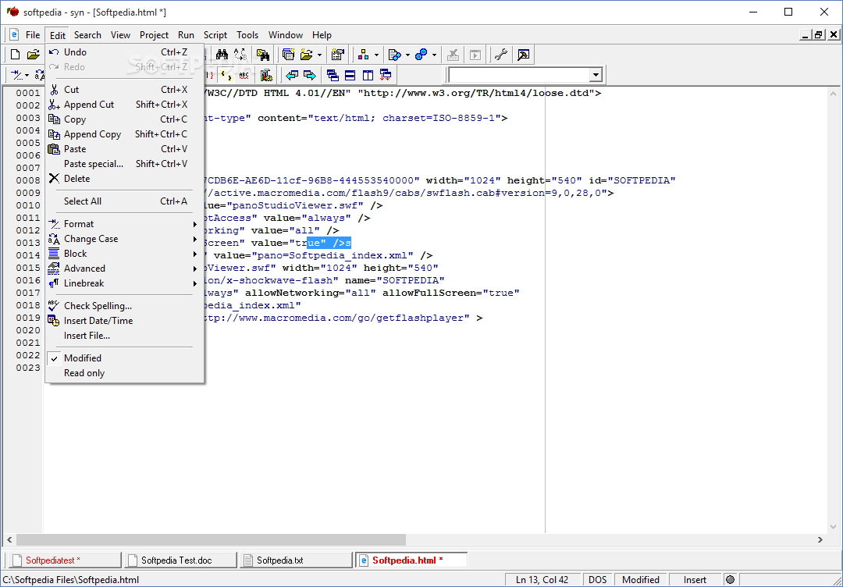Go to previous window arrow icon

coord(292,75)
